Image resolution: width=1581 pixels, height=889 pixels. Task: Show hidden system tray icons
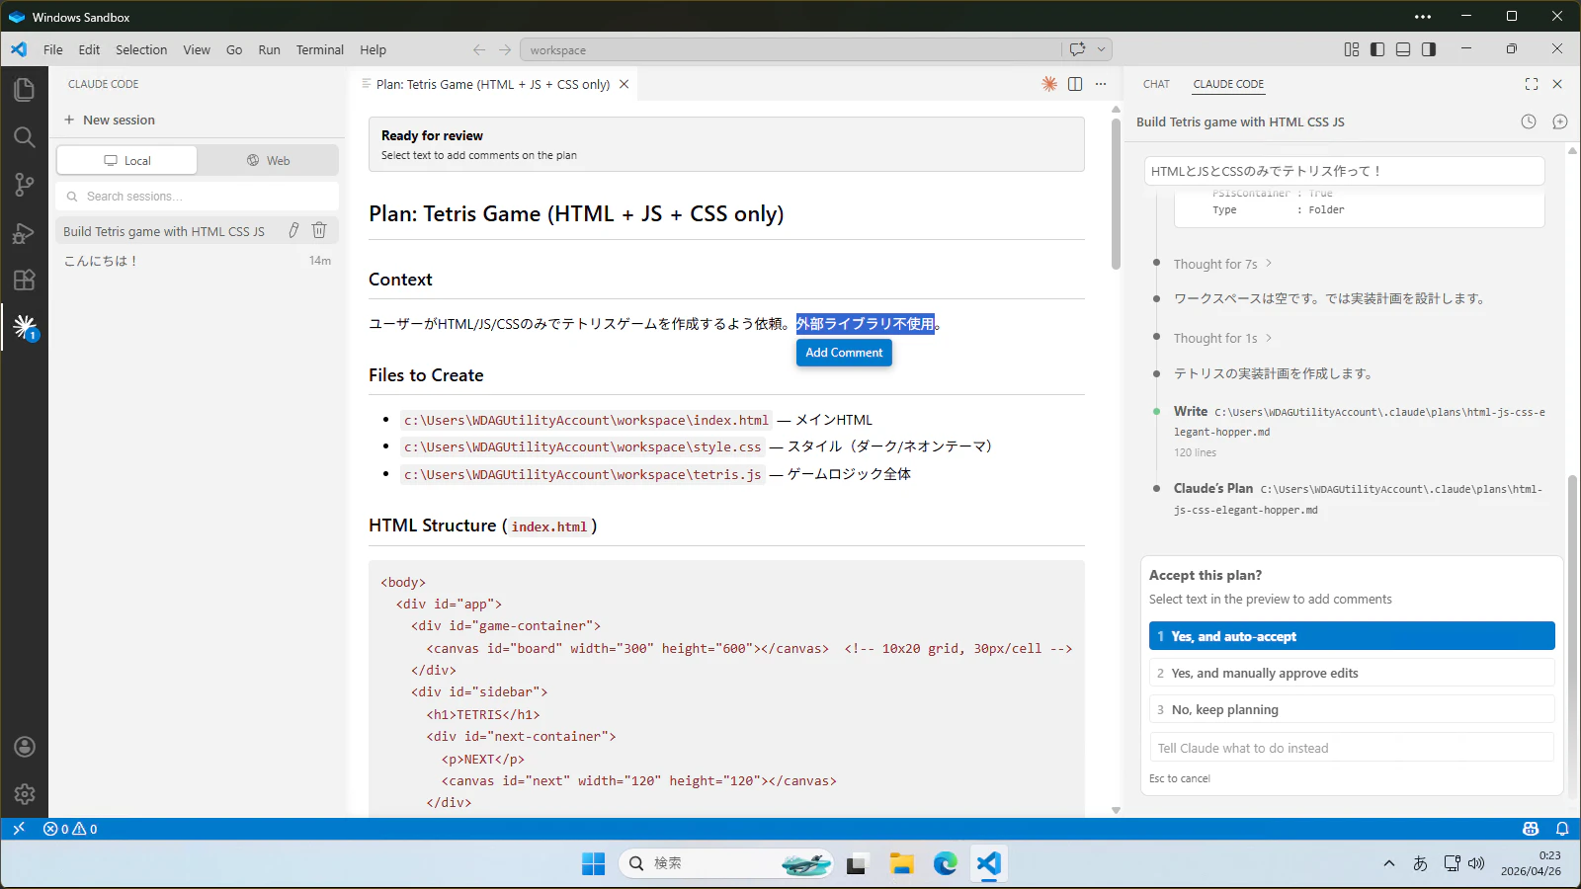pos(1389,863)
